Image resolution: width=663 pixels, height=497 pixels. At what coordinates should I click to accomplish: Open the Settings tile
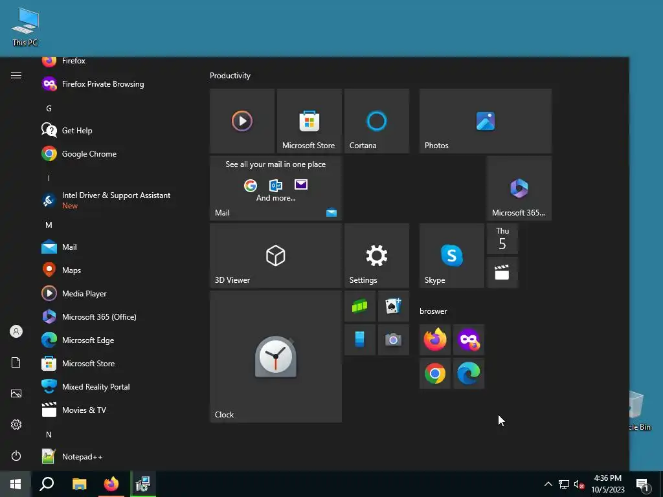tap(377, 256)
